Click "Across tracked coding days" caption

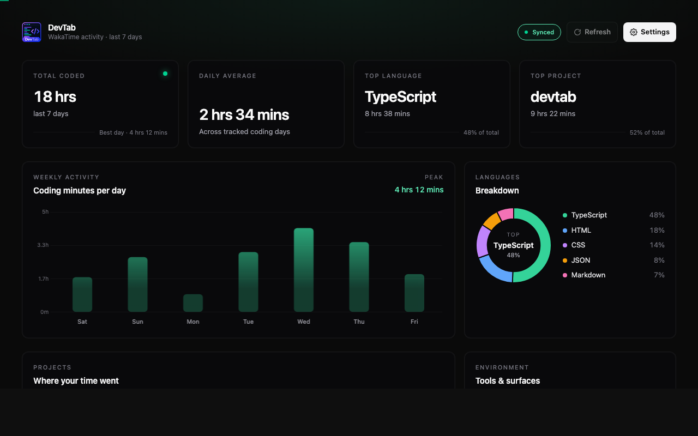[244, 132]
